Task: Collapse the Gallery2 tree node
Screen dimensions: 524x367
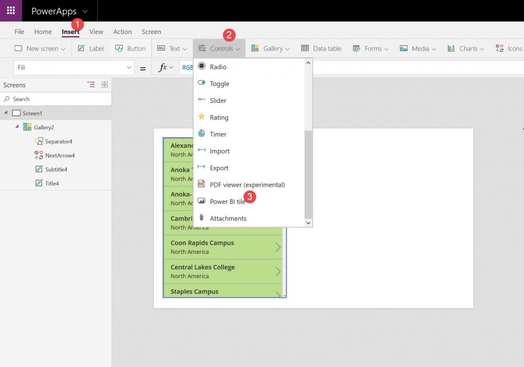Action: pos(17,127)
